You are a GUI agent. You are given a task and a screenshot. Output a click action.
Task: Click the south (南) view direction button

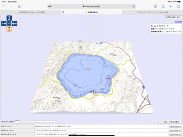point(9,28)
